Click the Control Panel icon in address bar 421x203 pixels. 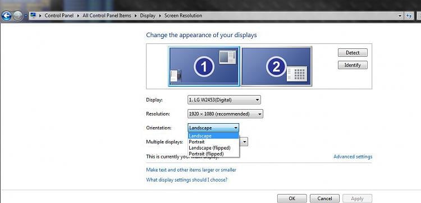(33, 15)
